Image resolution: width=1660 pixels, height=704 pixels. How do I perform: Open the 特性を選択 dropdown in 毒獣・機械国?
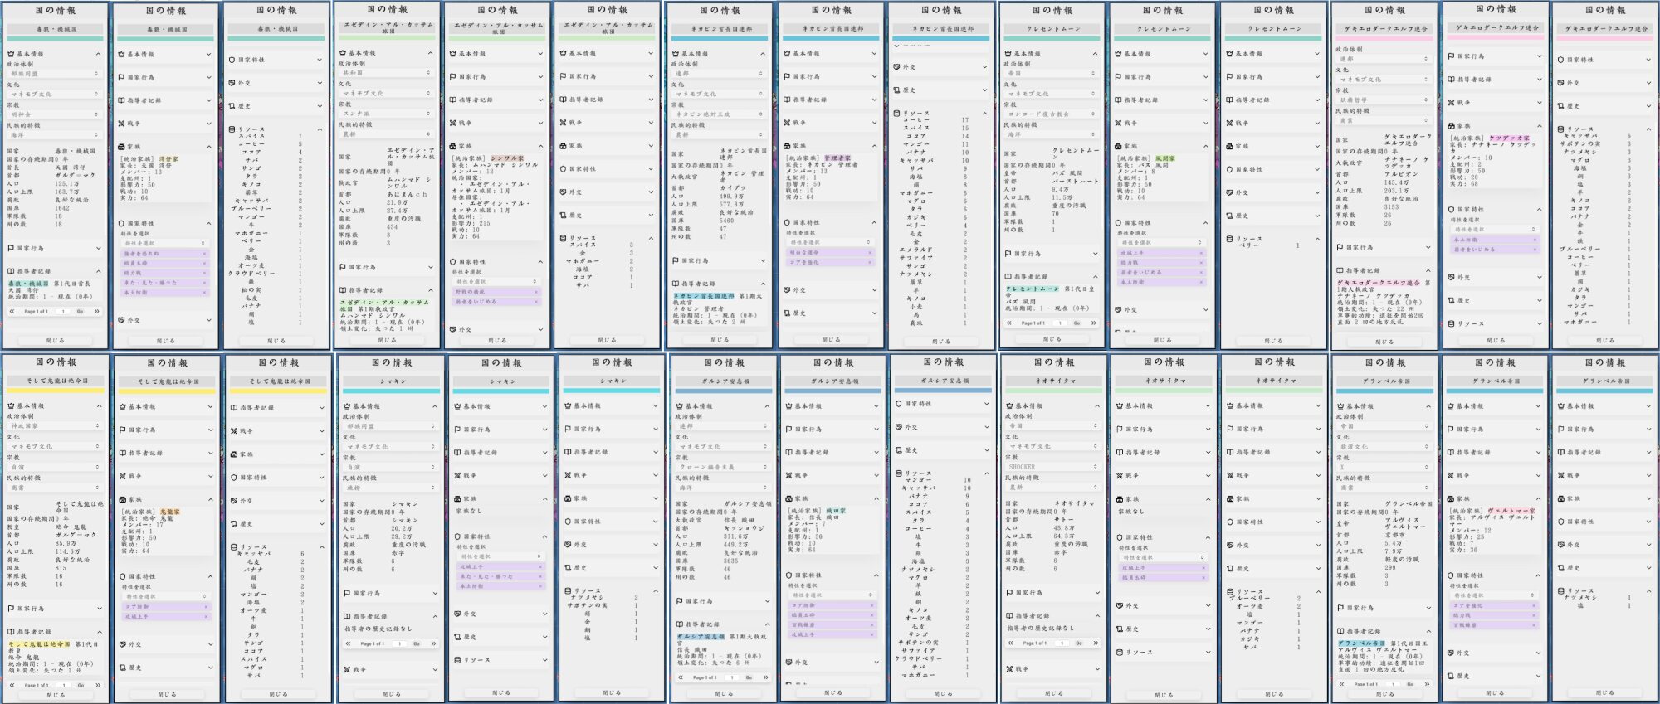point(165,244)
